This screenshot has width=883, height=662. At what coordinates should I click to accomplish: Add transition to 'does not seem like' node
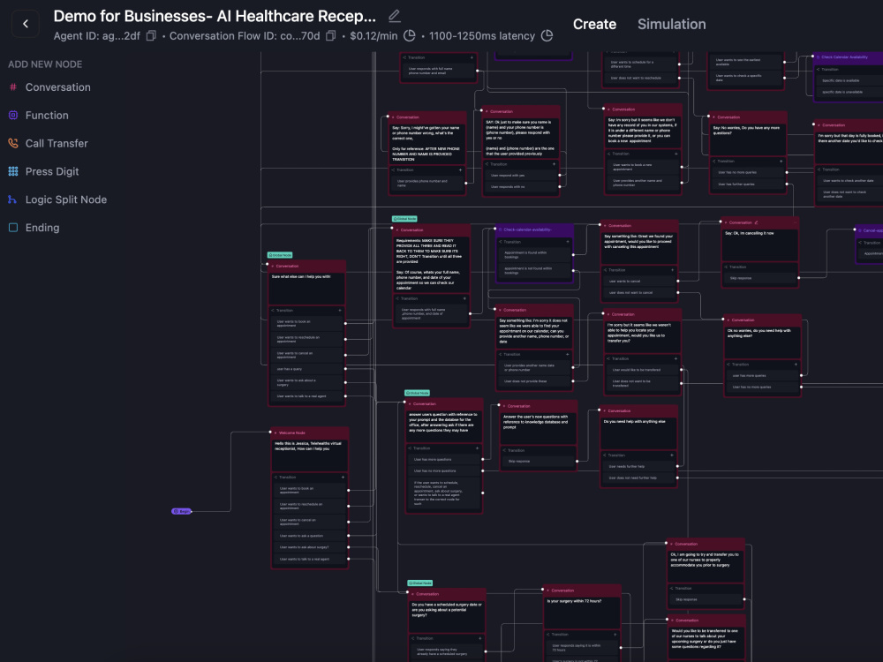point(568,355)
